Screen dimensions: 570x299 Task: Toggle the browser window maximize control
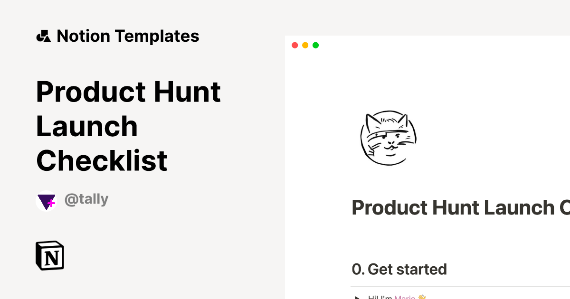pos(315,45)
